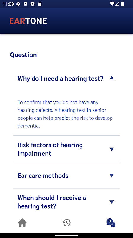Tap the answer text about dementia risk
This screenshot has width=133, height=238.
(65, 114)
